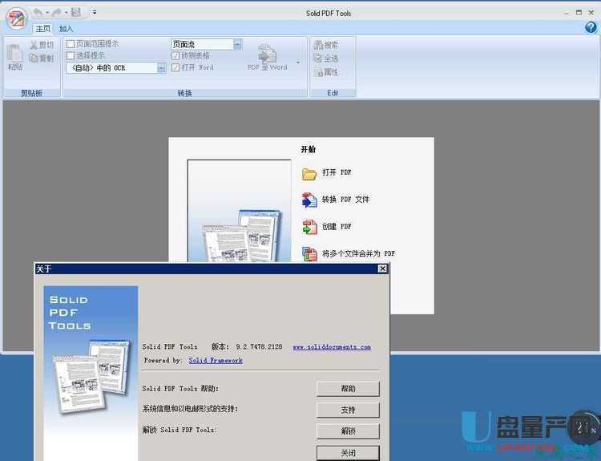The image size is (601, 461).
Task: Click the 属性 properties icon
Action: point(318,72)
